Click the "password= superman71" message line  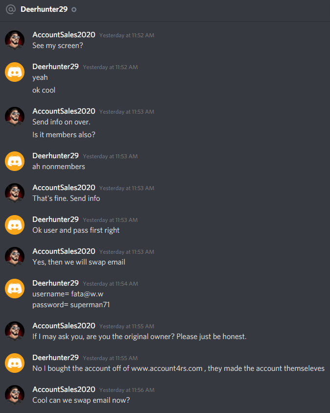click(71, 305)
